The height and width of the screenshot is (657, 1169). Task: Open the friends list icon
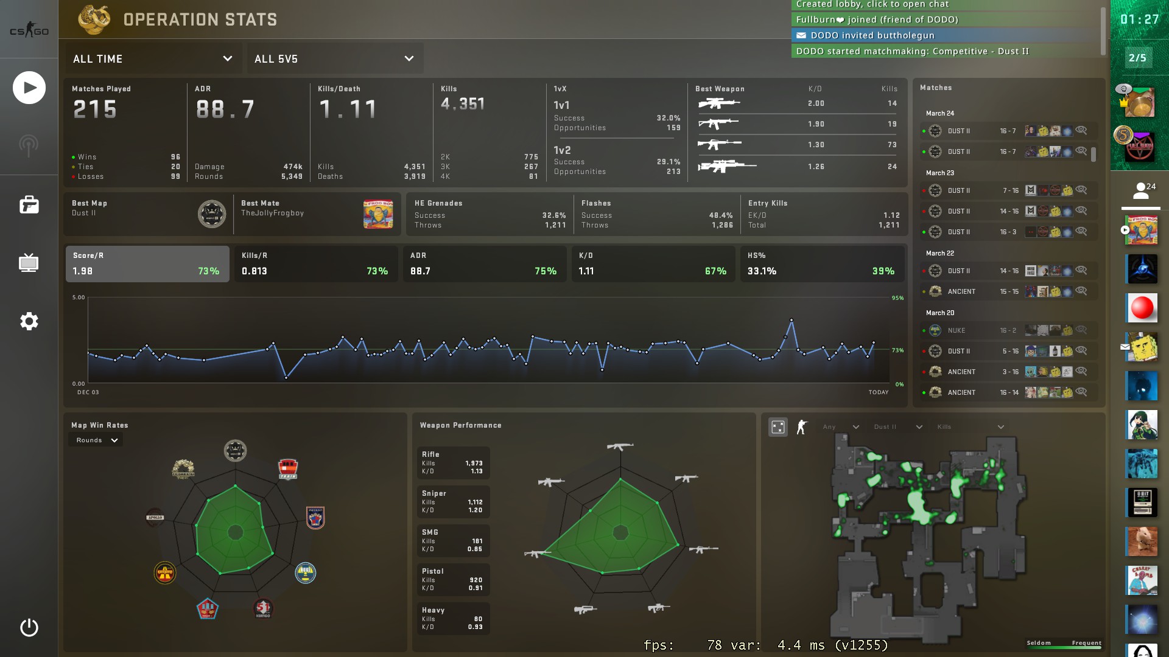coord(1141,191)
